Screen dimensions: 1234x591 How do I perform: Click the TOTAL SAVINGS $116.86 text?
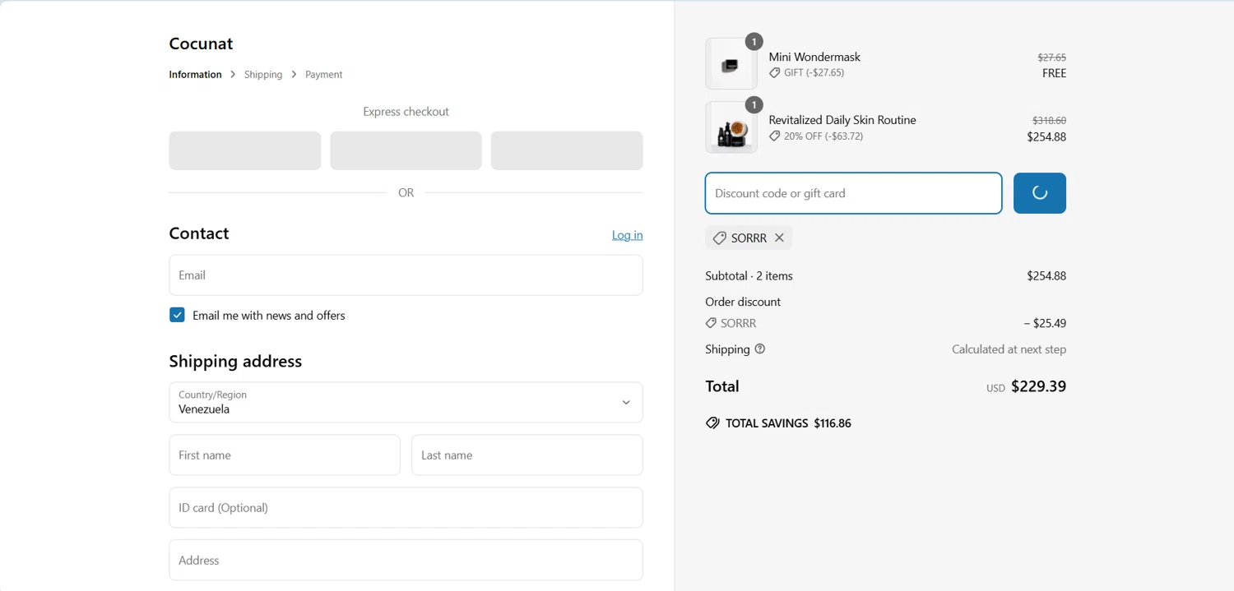click(788, 423)
